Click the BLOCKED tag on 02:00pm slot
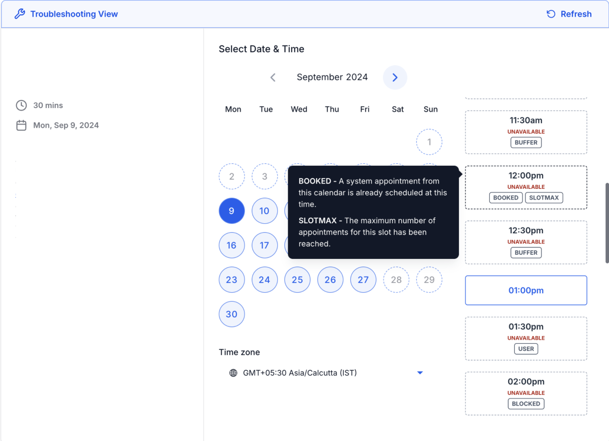 tap(526, 404)
